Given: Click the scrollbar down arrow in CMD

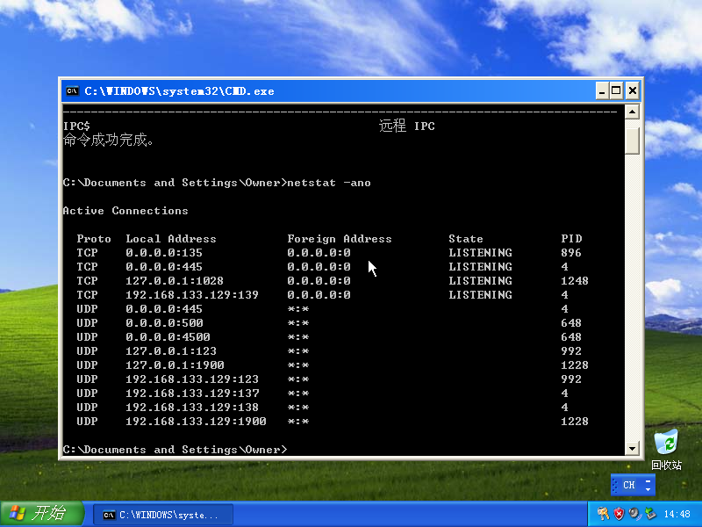Looking at the screenshot, I should [632, 448].
